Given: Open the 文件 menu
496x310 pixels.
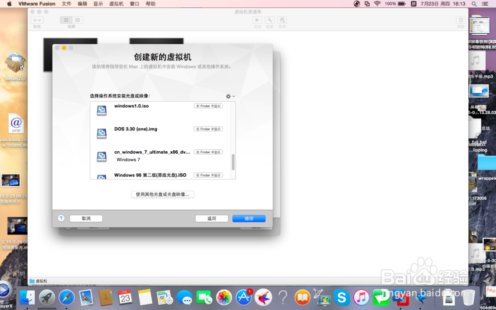Looking at the screenshot, I should coord(66,4).
